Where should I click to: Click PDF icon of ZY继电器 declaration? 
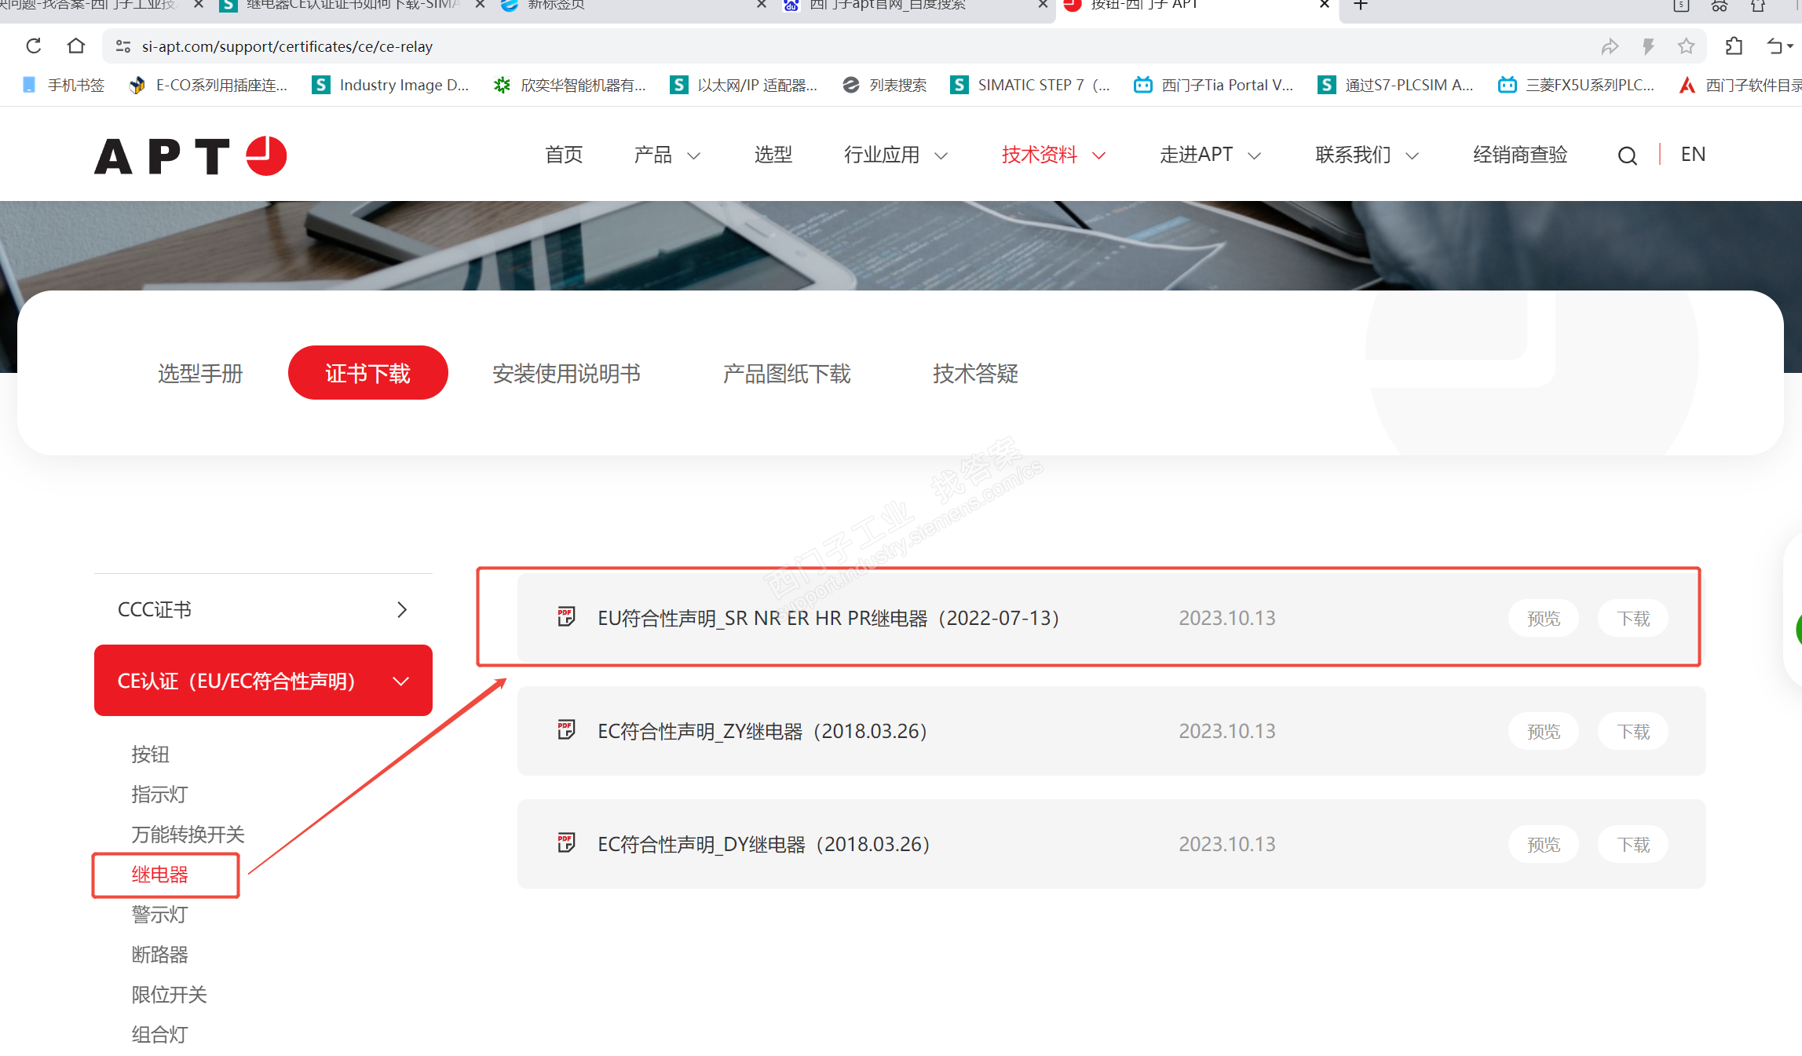tap(566, 730)
